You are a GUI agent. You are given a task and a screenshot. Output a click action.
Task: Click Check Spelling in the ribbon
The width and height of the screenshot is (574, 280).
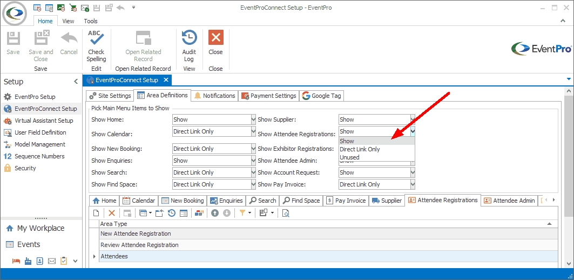click(x=96, y=46)
